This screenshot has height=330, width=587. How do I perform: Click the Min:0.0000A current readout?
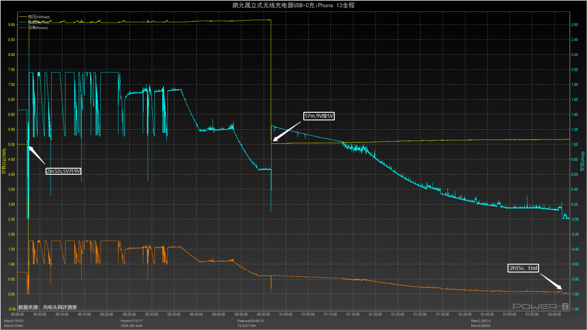[480, 326]
